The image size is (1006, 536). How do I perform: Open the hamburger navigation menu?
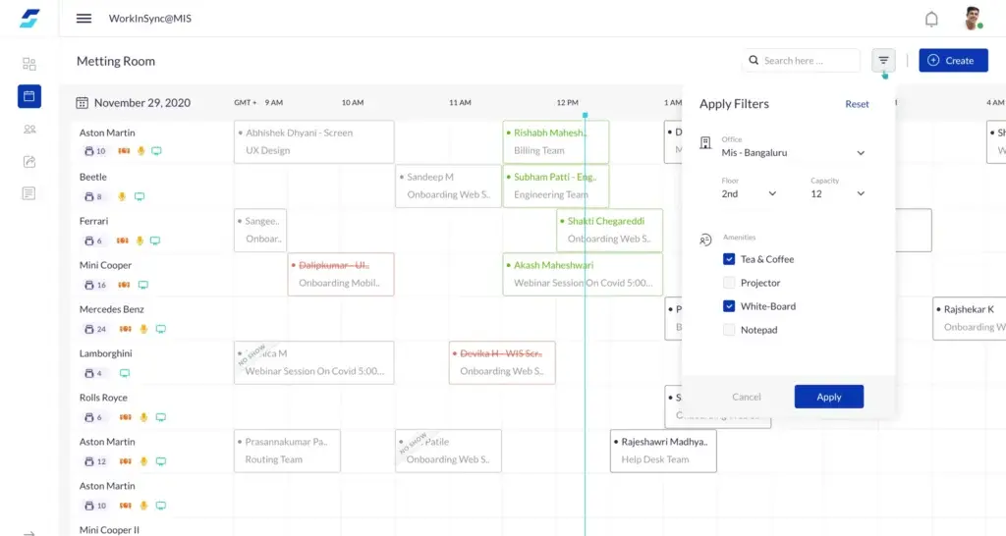84,19
